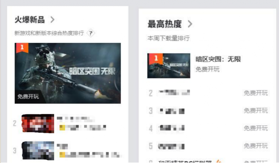This screenshot has width=279, height=163.
Task: Click 免费开玩 for rank 5 in 最高热度
Action: click(x=256, y=146)
